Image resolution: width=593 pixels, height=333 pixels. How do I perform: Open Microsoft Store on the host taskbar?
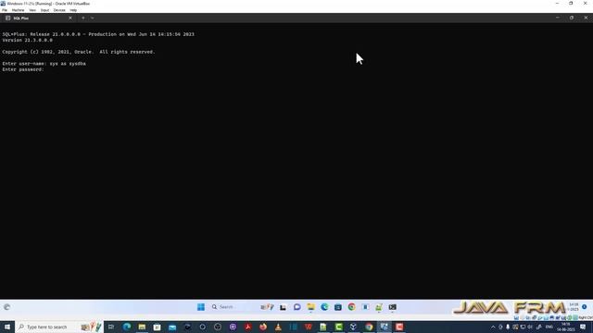coord(157,327)
